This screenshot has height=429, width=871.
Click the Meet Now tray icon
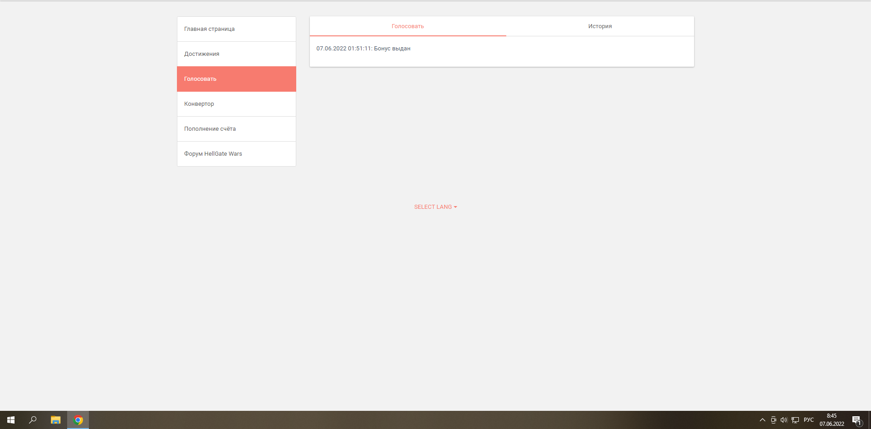pos(773,420)
